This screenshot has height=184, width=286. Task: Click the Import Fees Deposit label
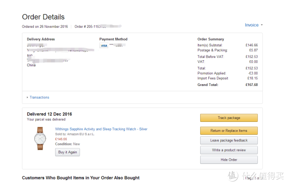[x=213, y=78]
